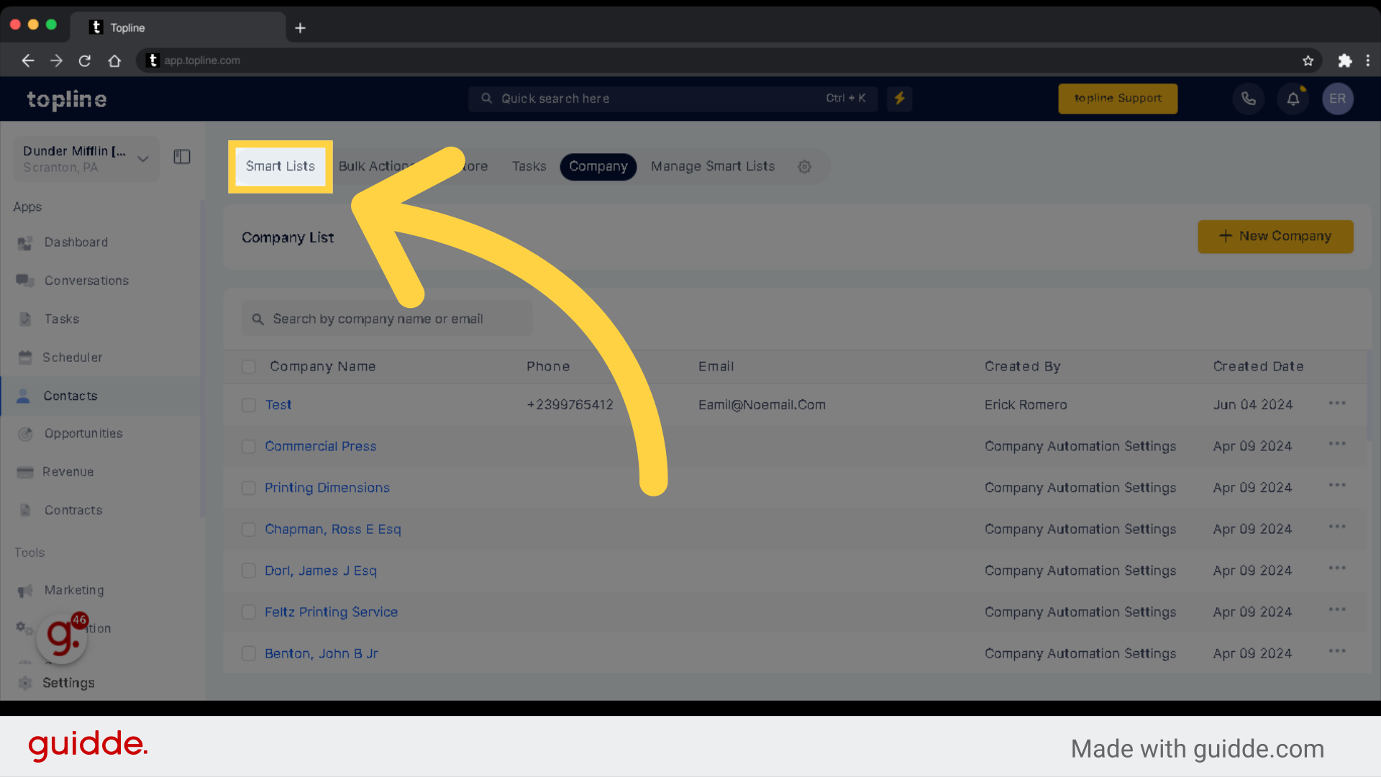The image size is (1381, 777).
Task: Check the box for Printing Dimensions
Action: coord(249,489)
